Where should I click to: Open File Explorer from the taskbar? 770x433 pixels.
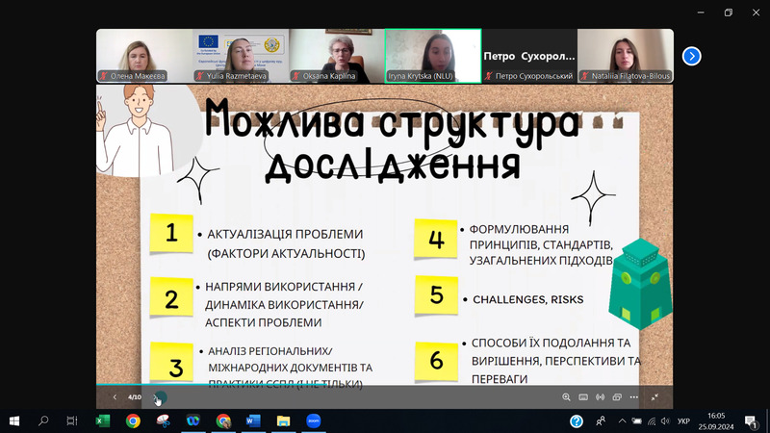(x=283, y=420)
